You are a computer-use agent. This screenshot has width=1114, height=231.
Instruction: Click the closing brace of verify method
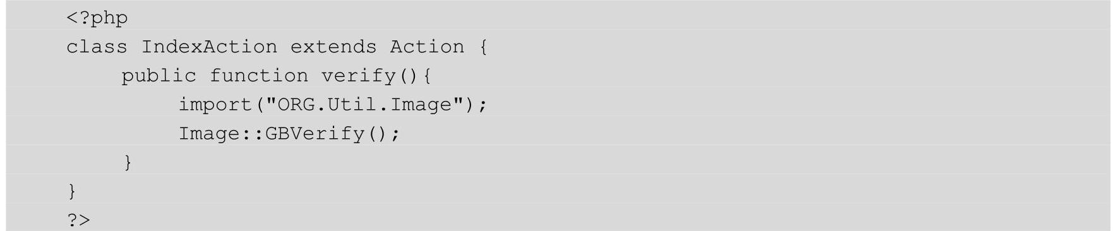[x=128, y=163]
